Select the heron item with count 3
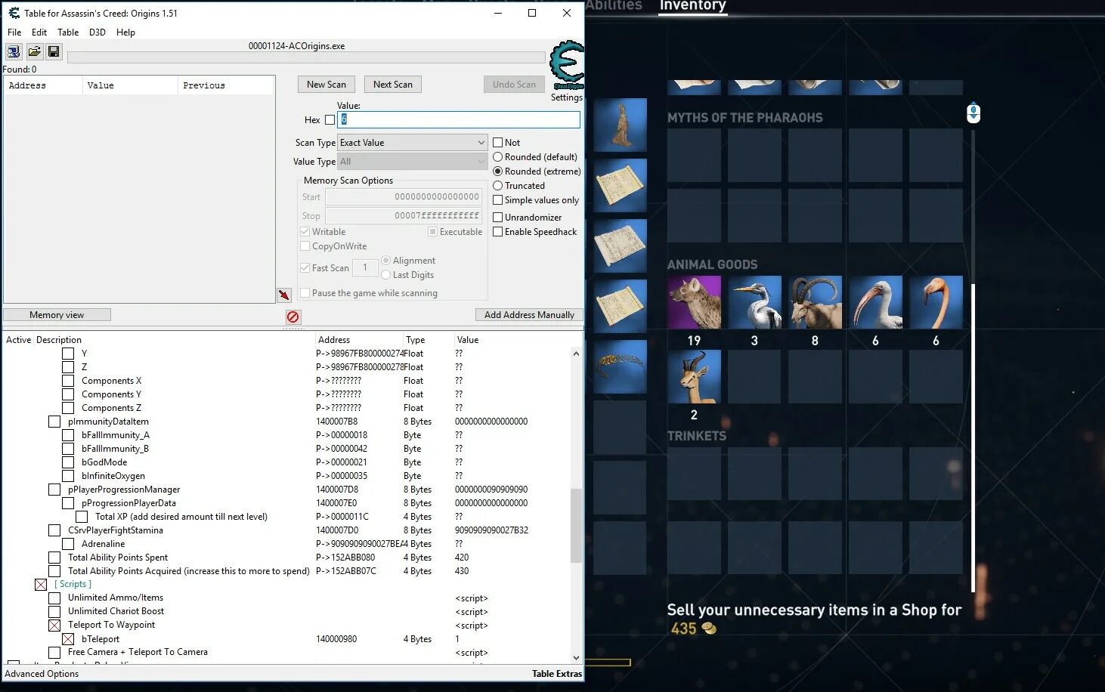This screenshot has height=692, width=1105. tap(754, 302)
